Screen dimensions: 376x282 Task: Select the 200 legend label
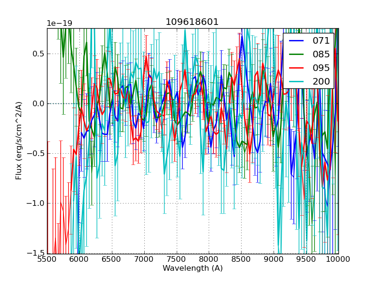pos(321,81)
